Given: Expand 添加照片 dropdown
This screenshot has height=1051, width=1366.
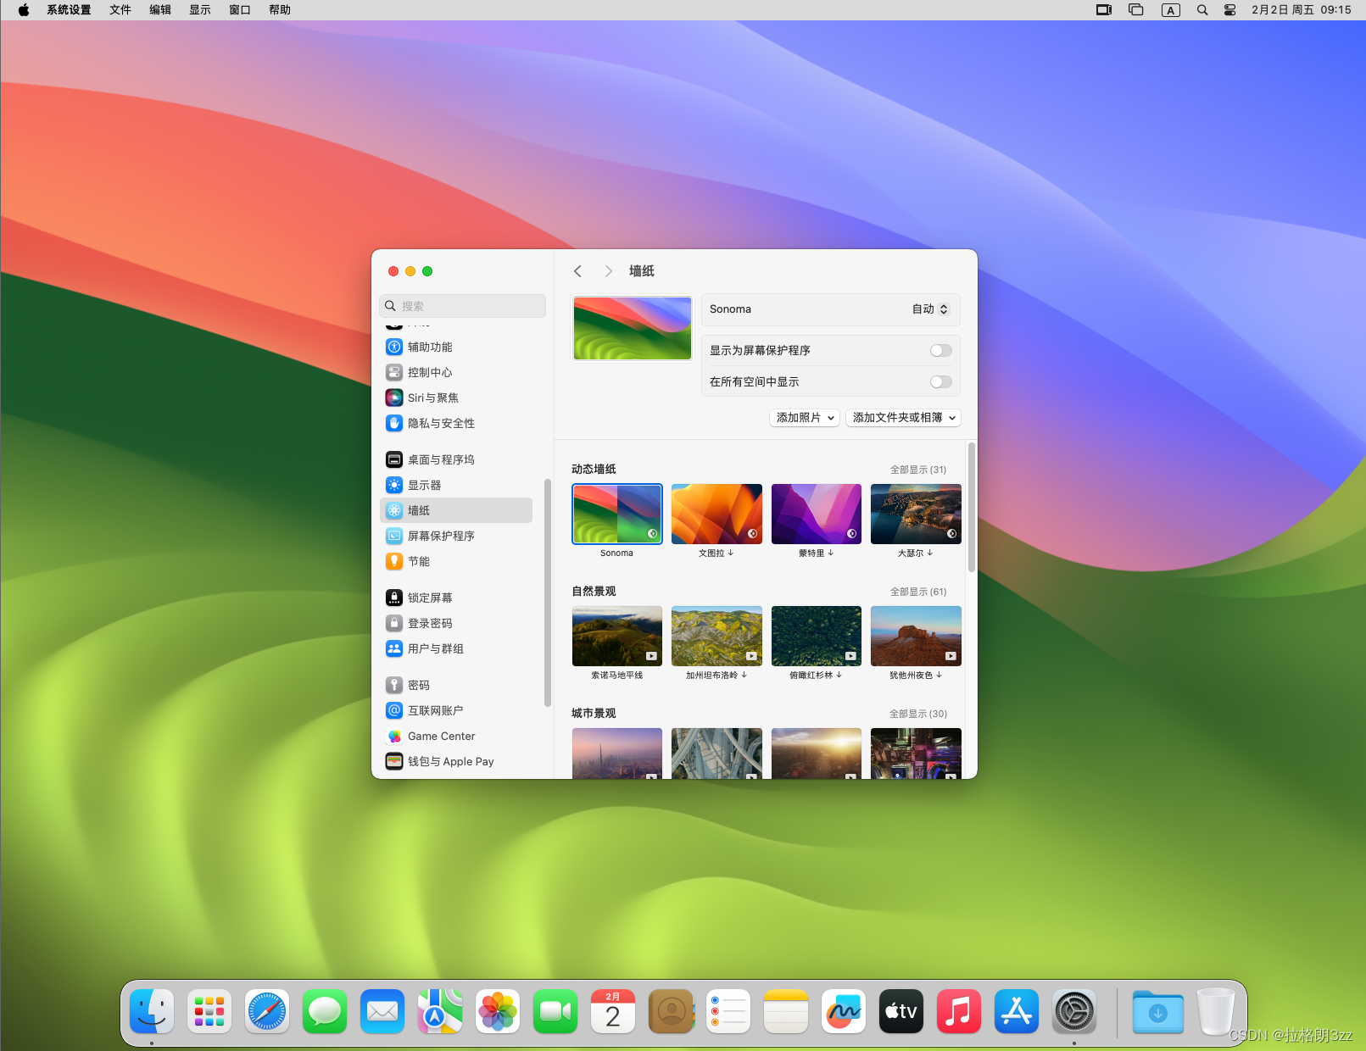Looking at the screenshot, I should (x=805, y=417).
